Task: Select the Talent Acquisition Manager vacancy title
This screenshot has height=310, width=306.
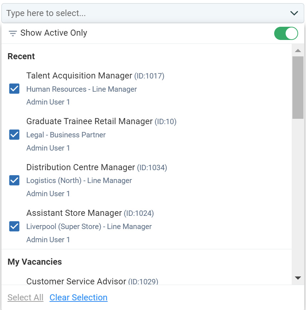Action: [x=79, y=76]
